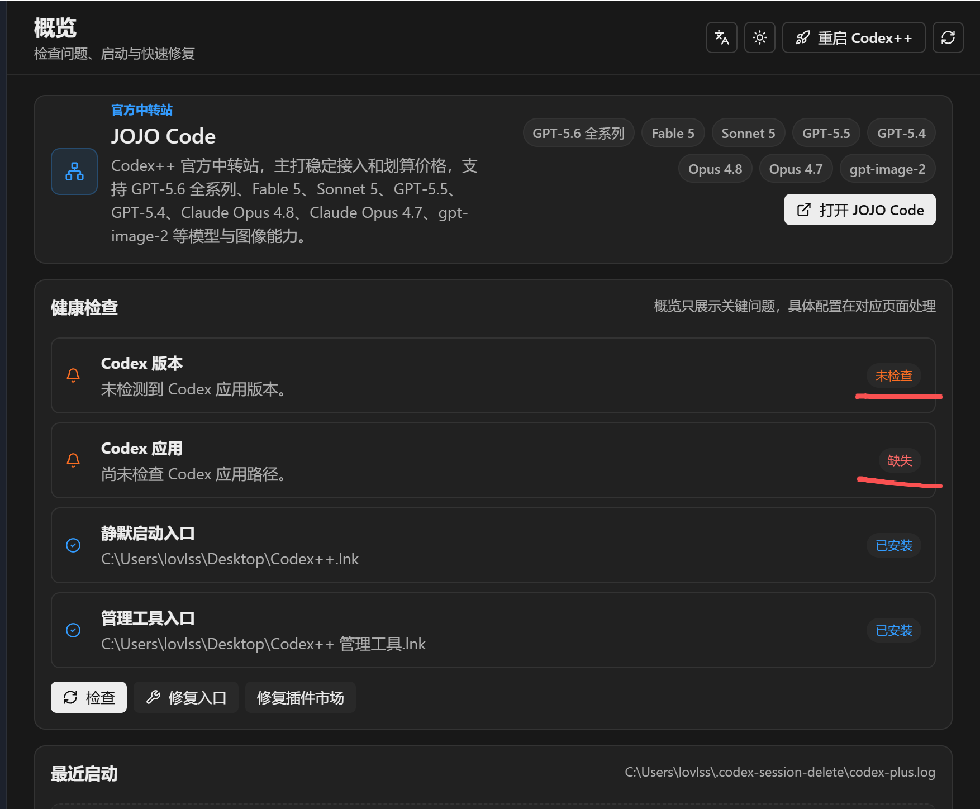Viewport: 980px width, 809px height.
Task: Select the GPT-5.6 全系列 tag
Action: (x=578, y=133)
